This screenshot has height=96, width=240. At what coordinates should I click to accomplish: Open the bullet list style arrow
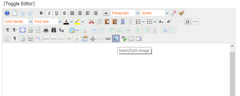click(155, 22)
